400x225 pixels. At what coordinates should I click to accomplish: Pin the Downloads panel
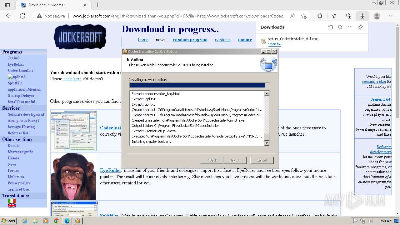tap(360, 27)
